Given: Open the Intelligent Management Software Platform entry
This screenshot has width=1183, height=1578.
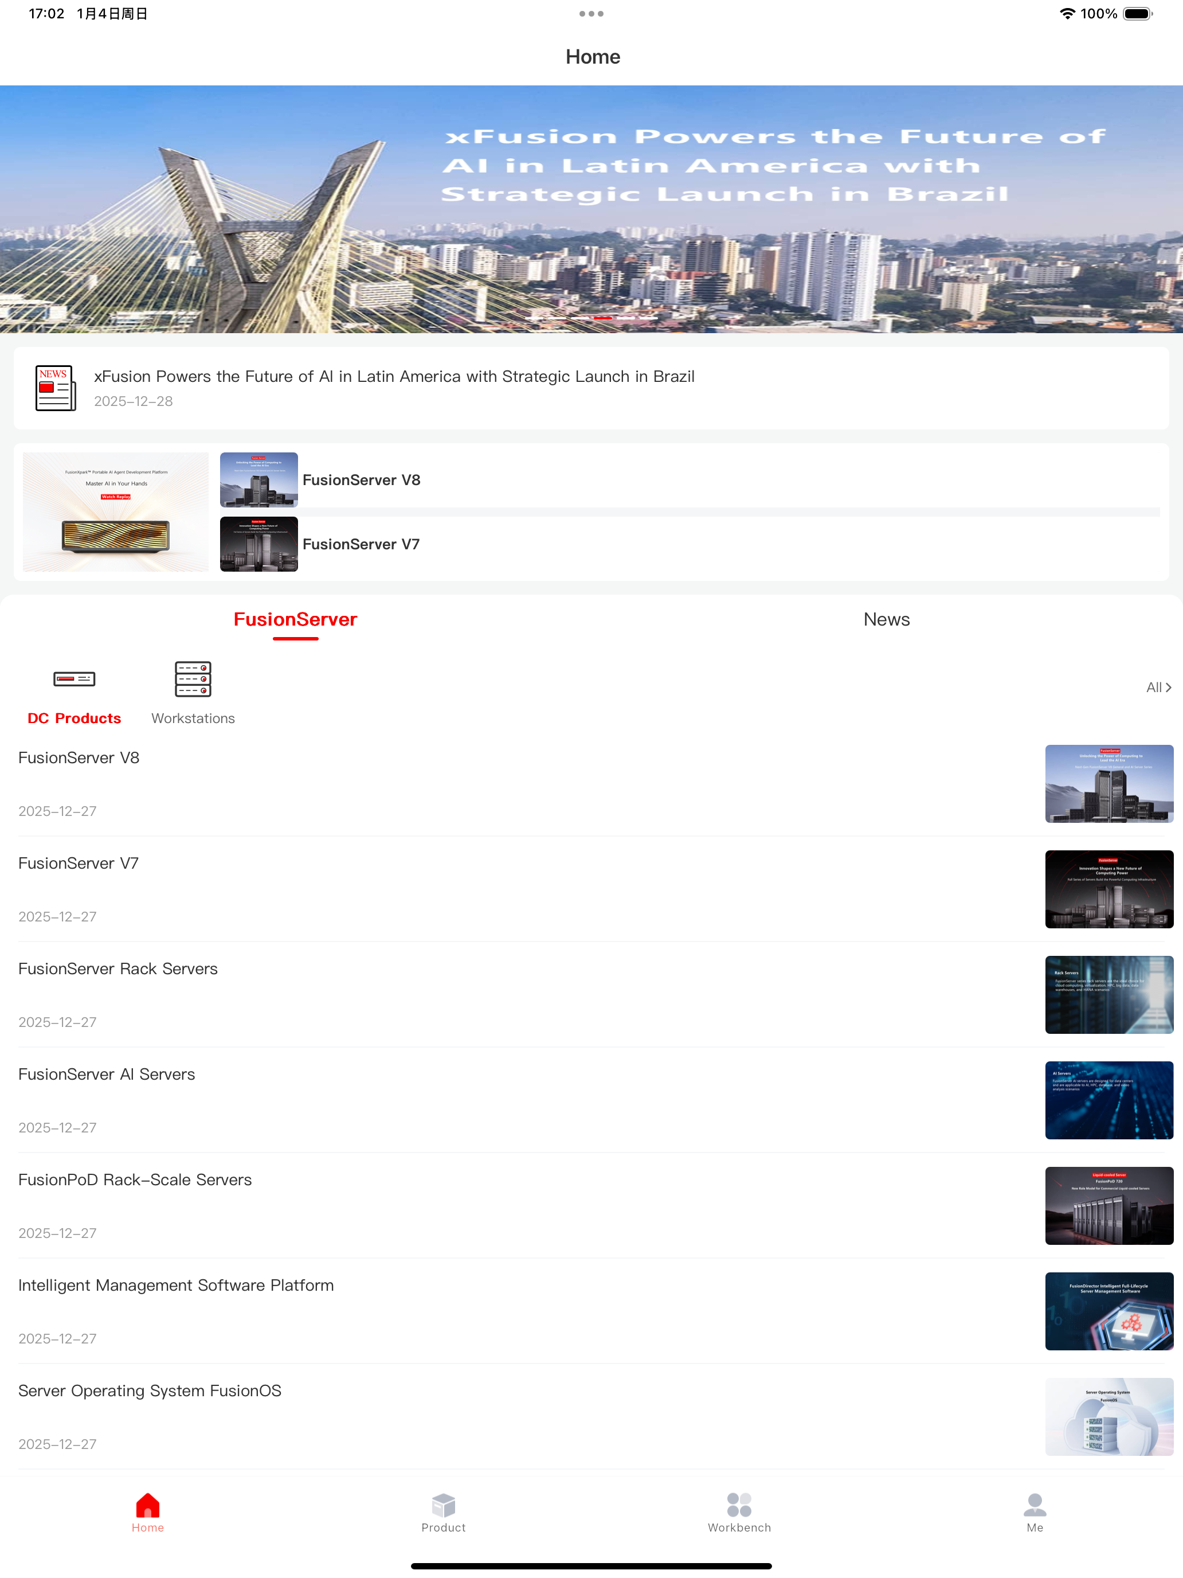Looking at the screenshot, I should coord(591,1311).
